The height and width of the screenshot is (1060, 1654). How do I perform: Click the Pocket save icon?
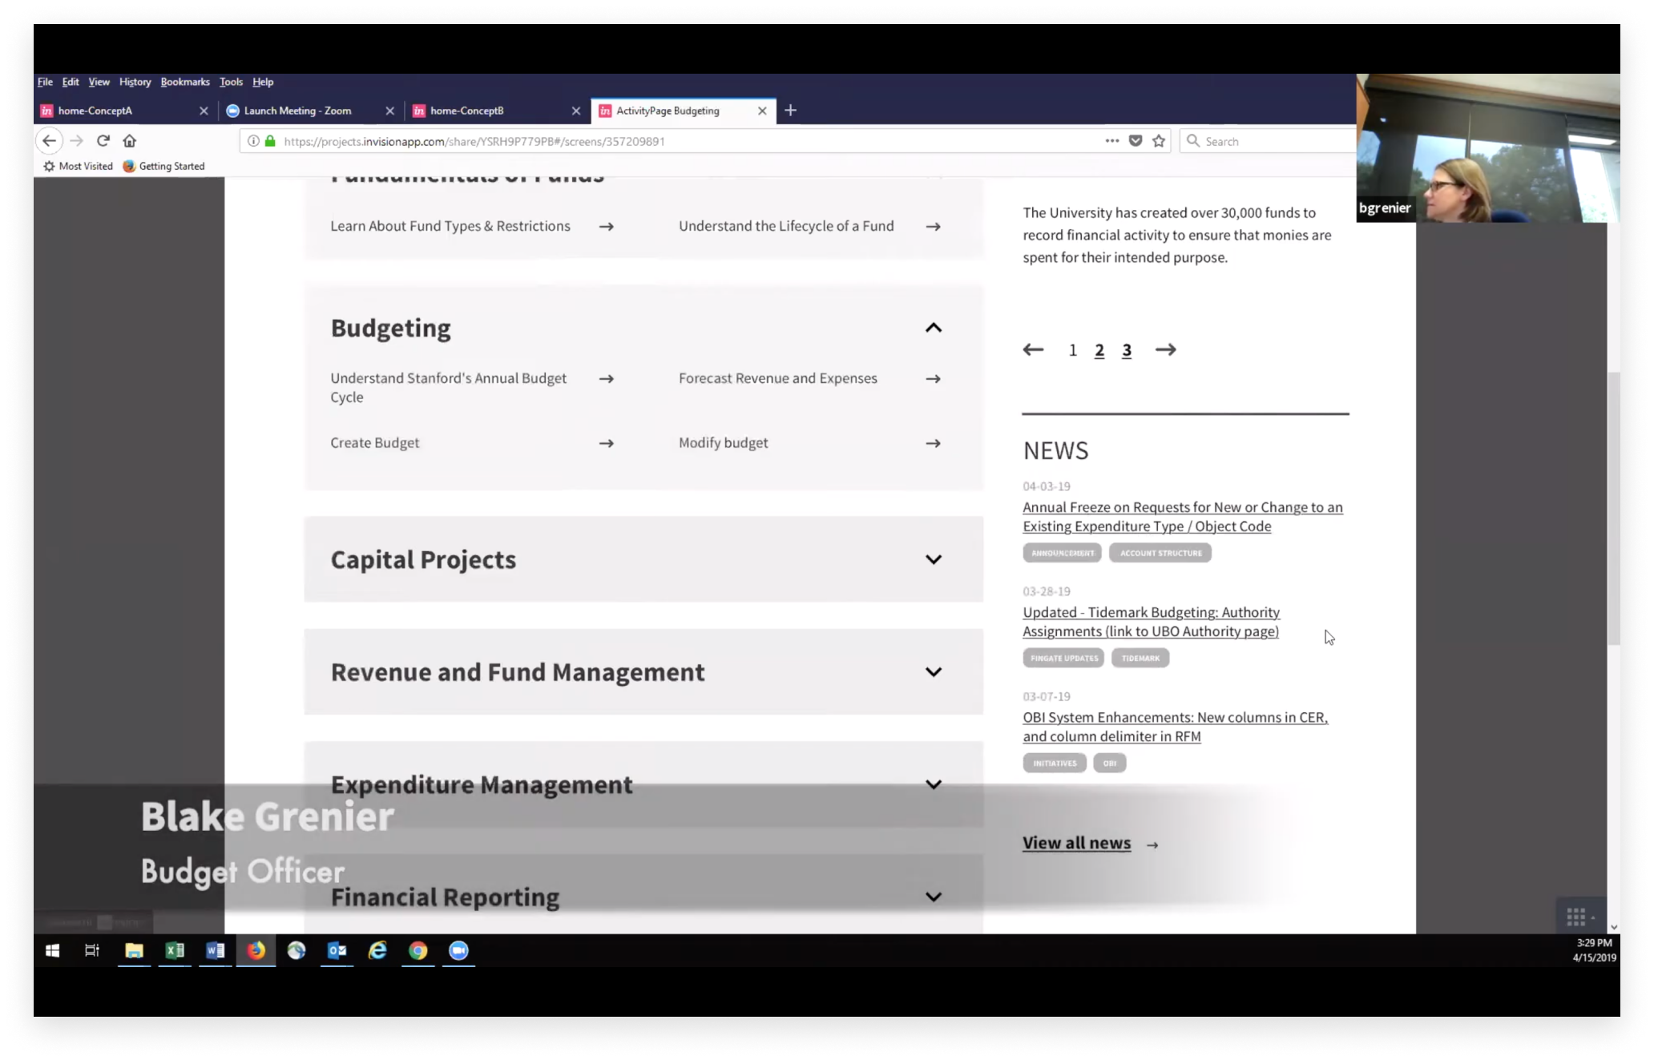pos(1136,141)
